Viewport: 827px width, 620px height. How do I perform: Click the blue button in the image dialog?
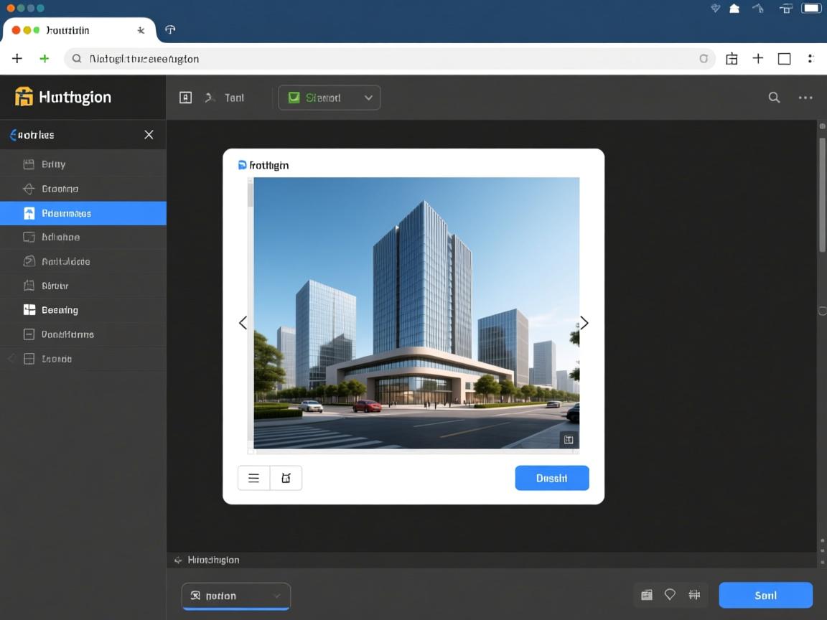(x=551, y=478)
